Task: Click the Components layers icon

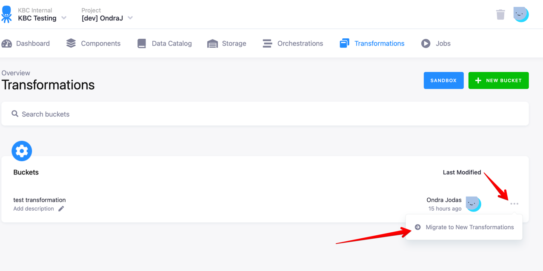Action: 71,43
